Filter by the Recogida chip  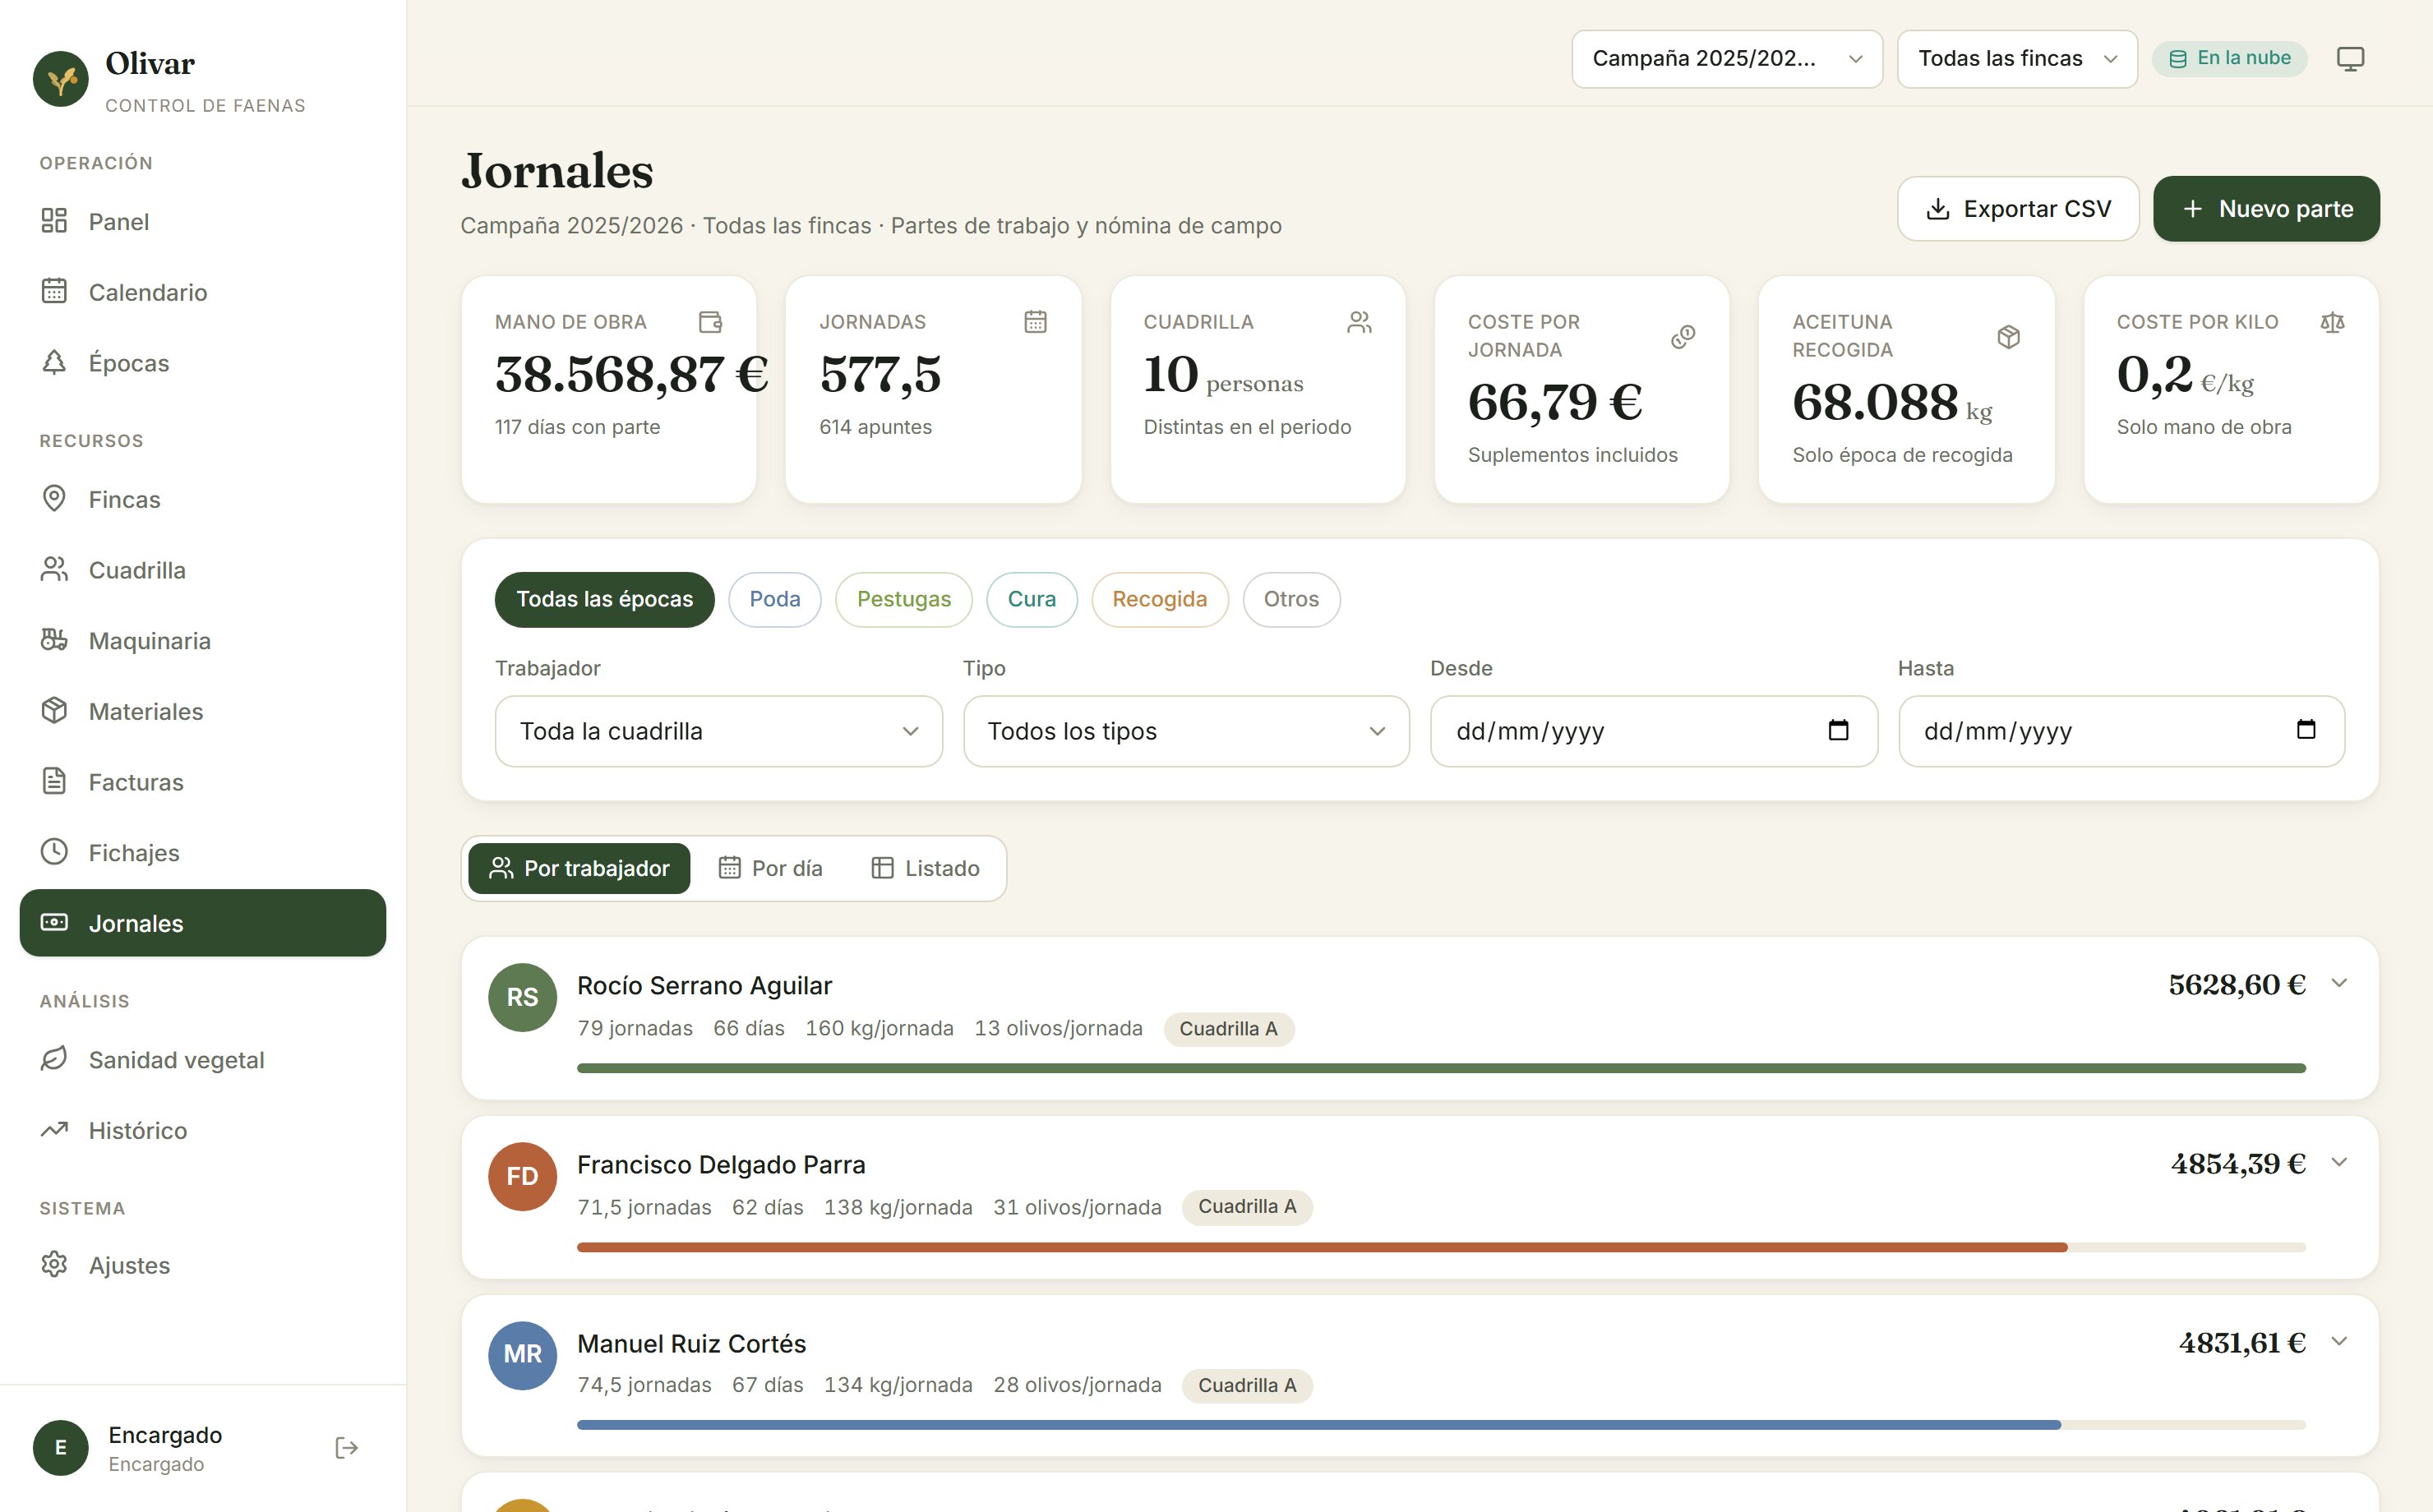tap(1160, 600)
